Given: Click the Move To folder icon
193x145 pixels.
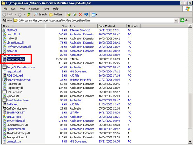Looking at the screenshot, I should click(x=69, y=14).
